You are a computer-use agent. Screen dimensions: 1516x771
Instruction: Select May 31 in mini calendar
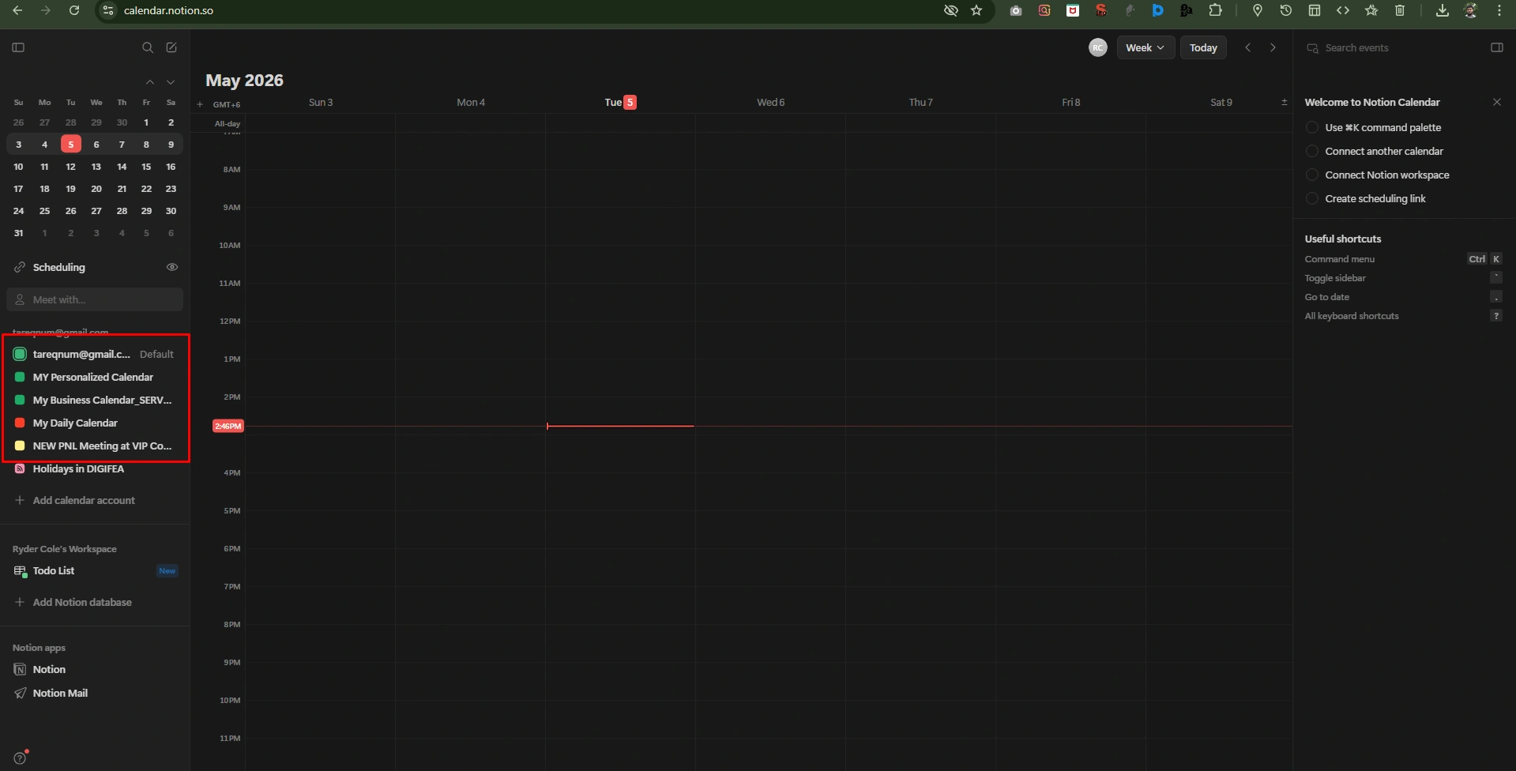[18, 233]
